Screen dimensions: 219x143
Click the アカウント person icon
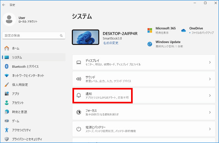coord(7,103)
